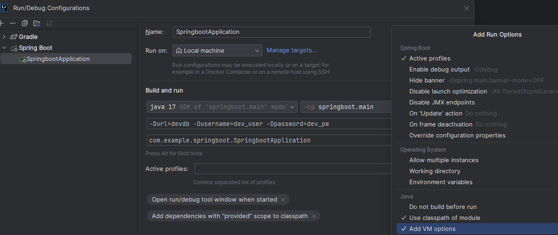Select the Gradle tree label
The image size is (558, 235).
(28, 37)
